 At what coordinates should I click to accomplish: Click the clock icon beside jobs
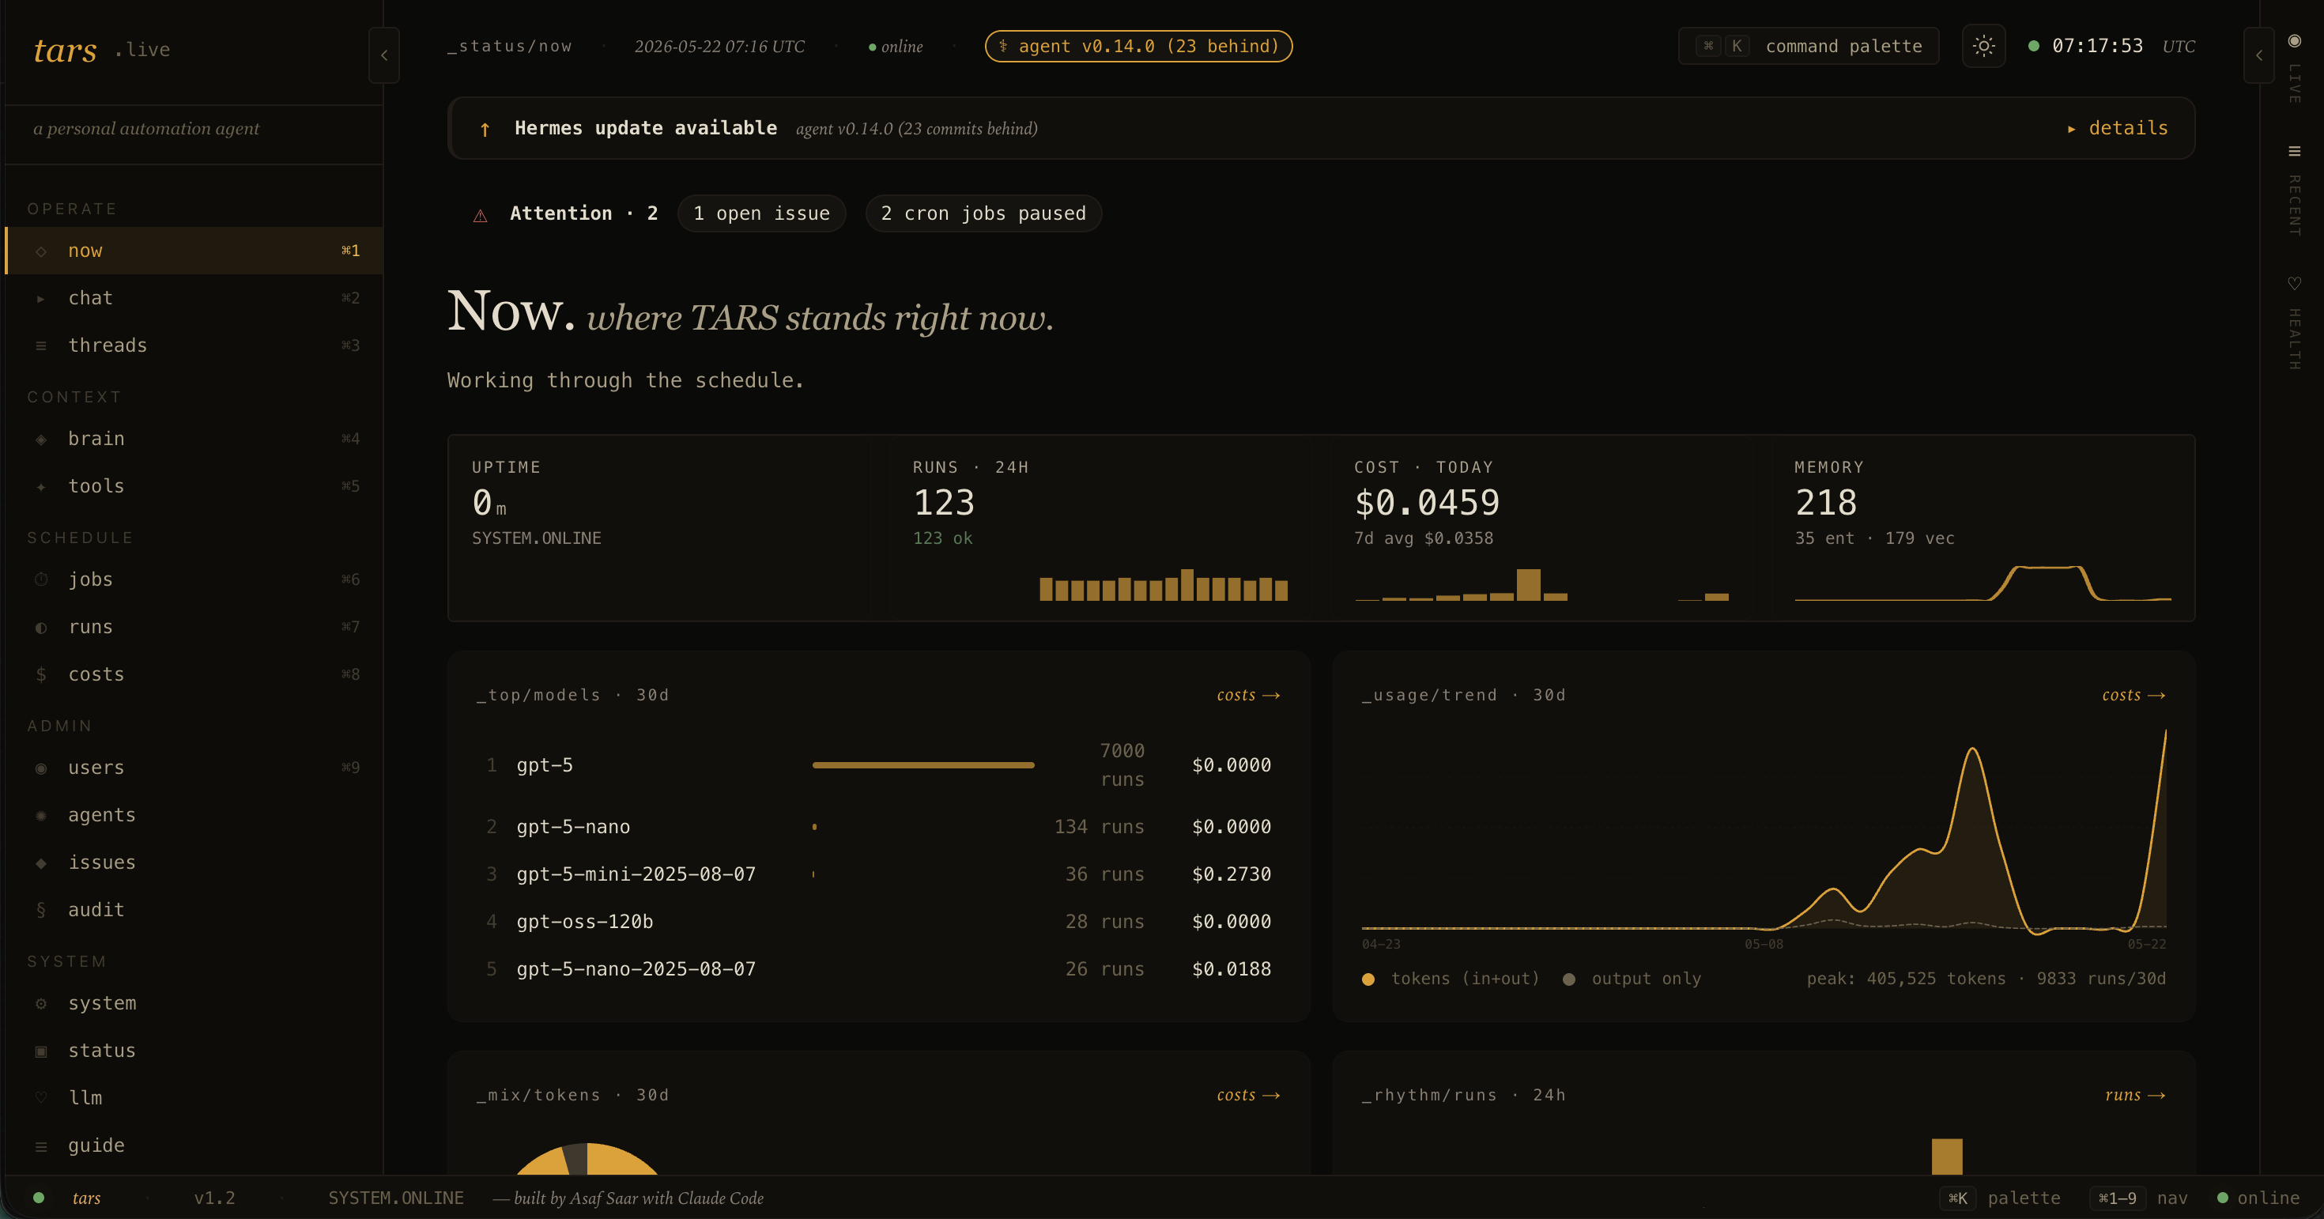pos(40,580)
